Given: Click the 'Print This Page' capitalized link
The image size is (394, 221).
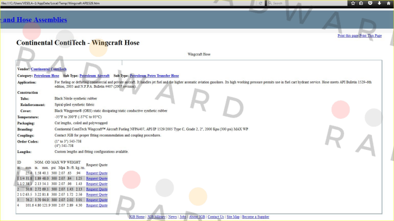Looking at the screenshot, I should click(x=371, y=35).
